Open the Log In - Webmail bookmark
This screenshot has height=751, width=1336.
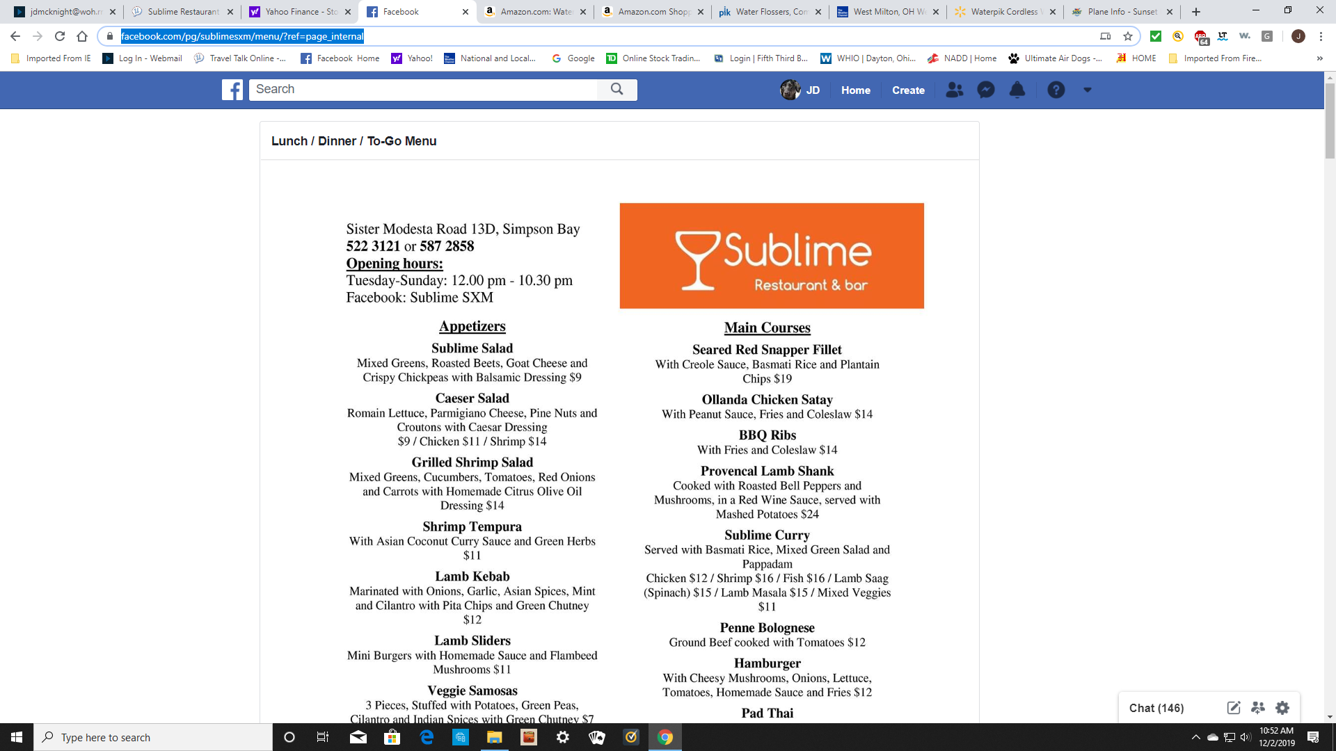click(143, 58)
